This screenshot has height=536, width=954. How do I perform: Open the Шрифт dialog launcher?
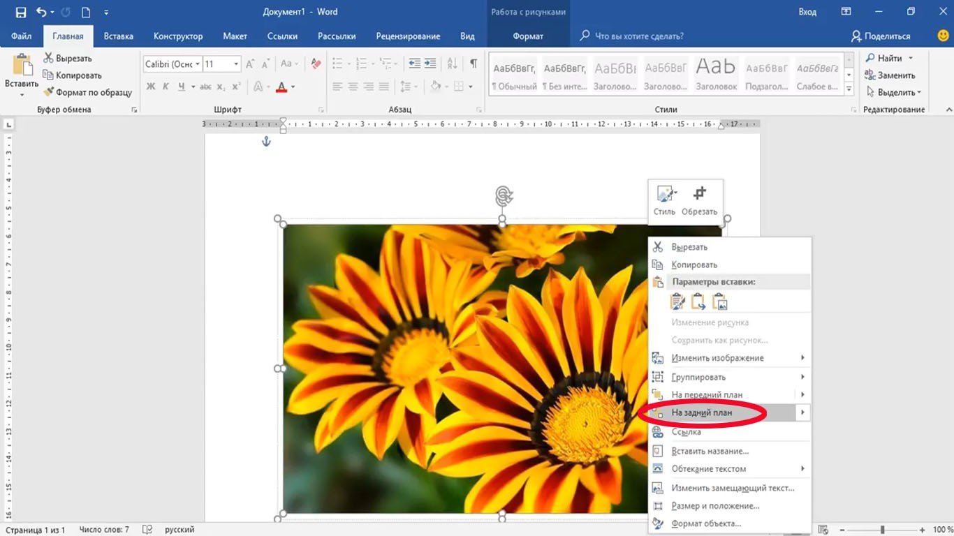[x=321, y=110]
